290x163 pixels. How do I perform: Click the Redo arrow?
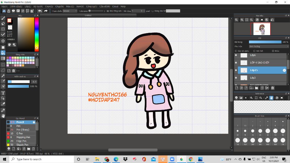click(46, 11)
